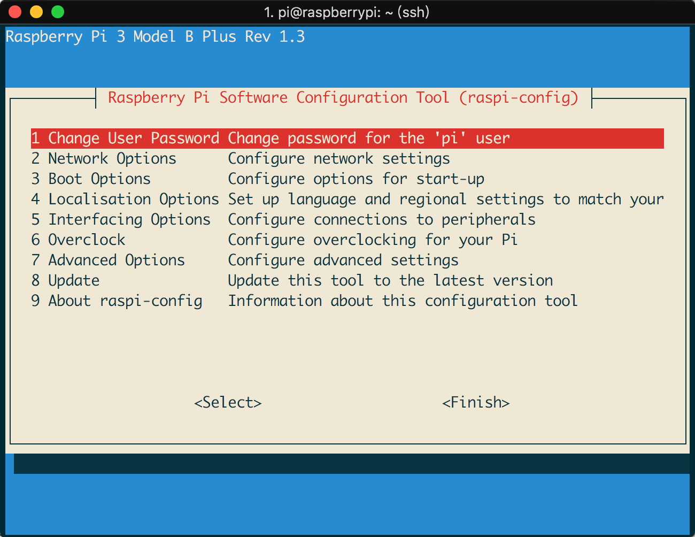Screen dimensions: 695x537
Task: Choose Network Options in raspi-config
Action: (103, 159)
